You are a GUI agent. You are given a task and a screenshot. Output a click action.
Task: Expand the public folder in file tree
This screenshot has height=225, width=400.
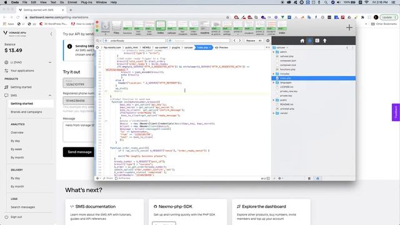(x=274, y=100)
